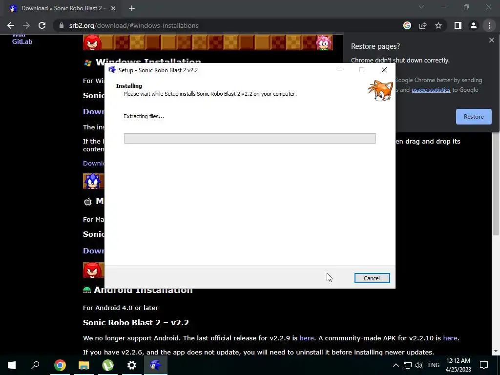The image size is (500, 375).
Task: Click page vertical scrollbar
Action: coord(496,184)
